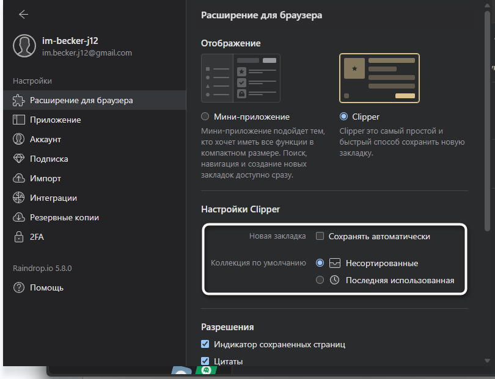Select Последняя использованная radio option
Image resolution: width=495 pixels, height=379 pixels.
320,280
